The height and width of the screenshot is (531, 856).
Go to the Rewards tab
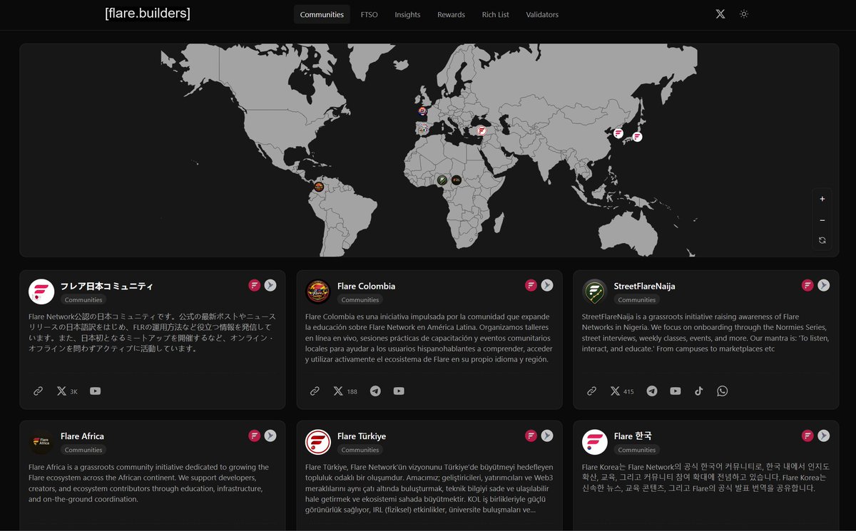coord(451,14)
